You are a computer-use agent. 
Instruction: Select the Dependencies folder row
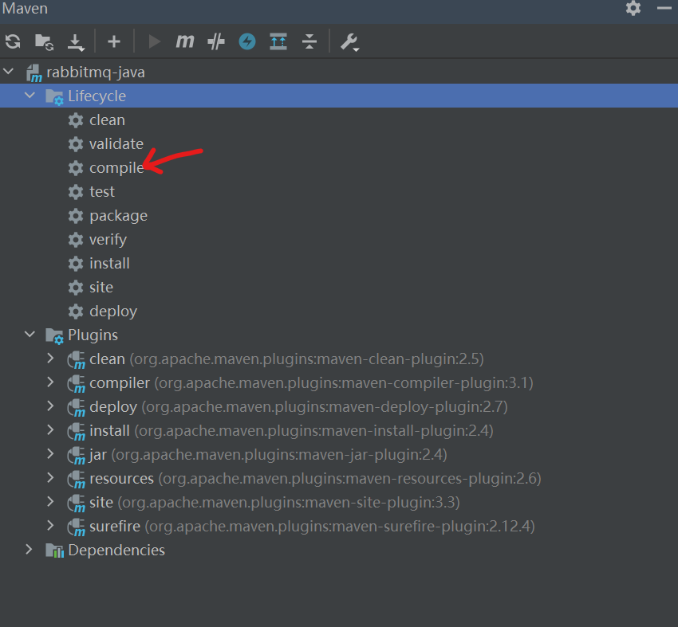tap(339, 551)
